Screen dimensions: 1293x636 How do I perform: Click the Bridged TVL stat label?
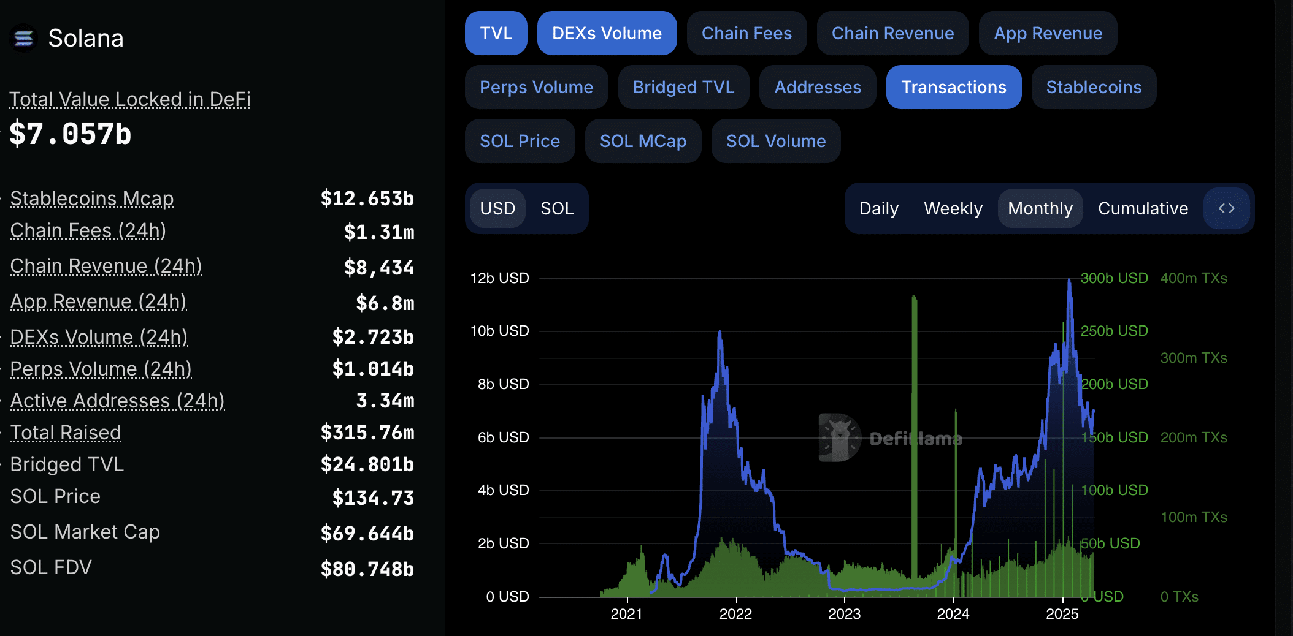(x=67, y=464)
